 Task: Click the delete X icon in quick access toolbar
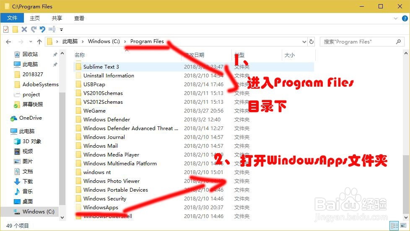pos(24,29)
